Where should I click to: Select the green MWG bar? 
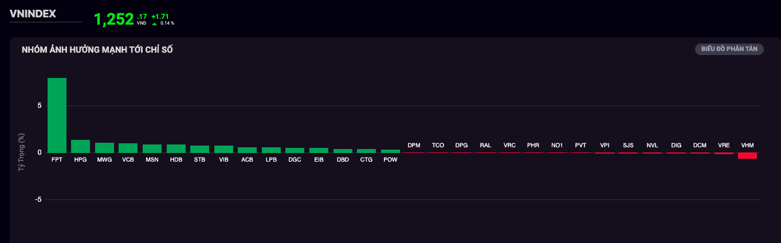coord(104,148)
